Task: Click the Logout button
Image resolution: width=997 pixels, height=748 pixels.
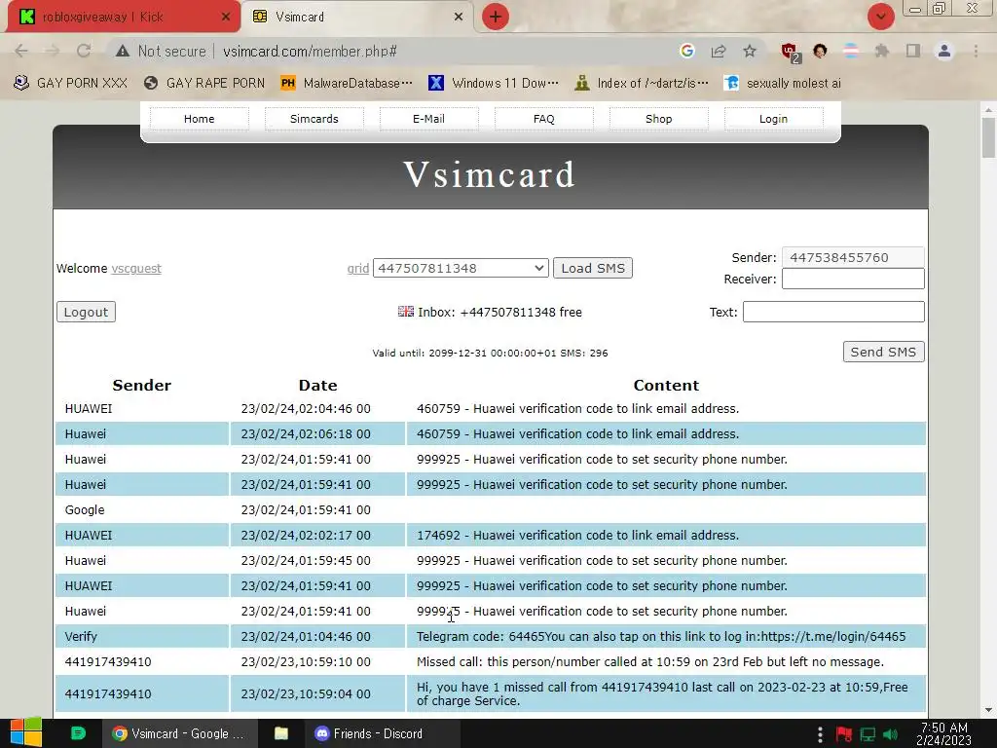Action: point(86,312)
